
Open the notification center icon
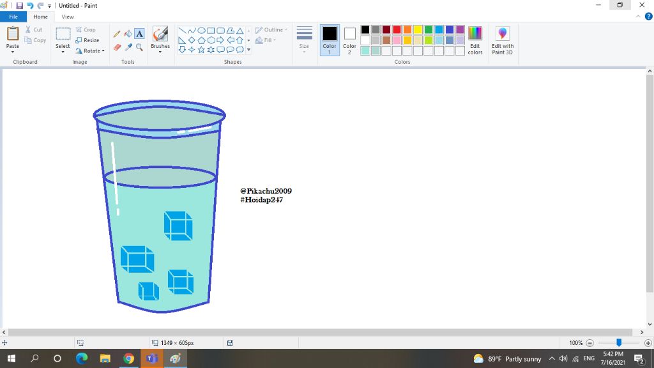point(639,359)
